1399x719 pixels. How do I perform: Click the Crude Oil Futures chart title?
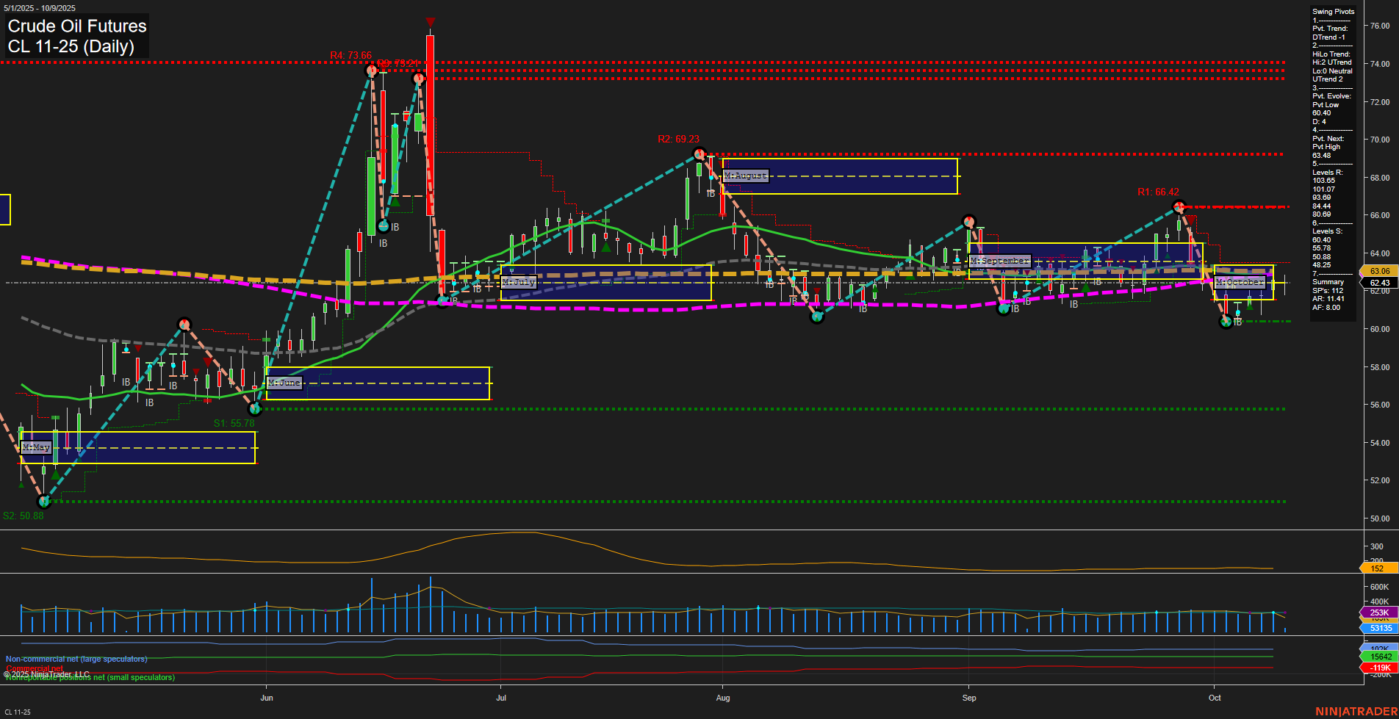tap(76, 26)
